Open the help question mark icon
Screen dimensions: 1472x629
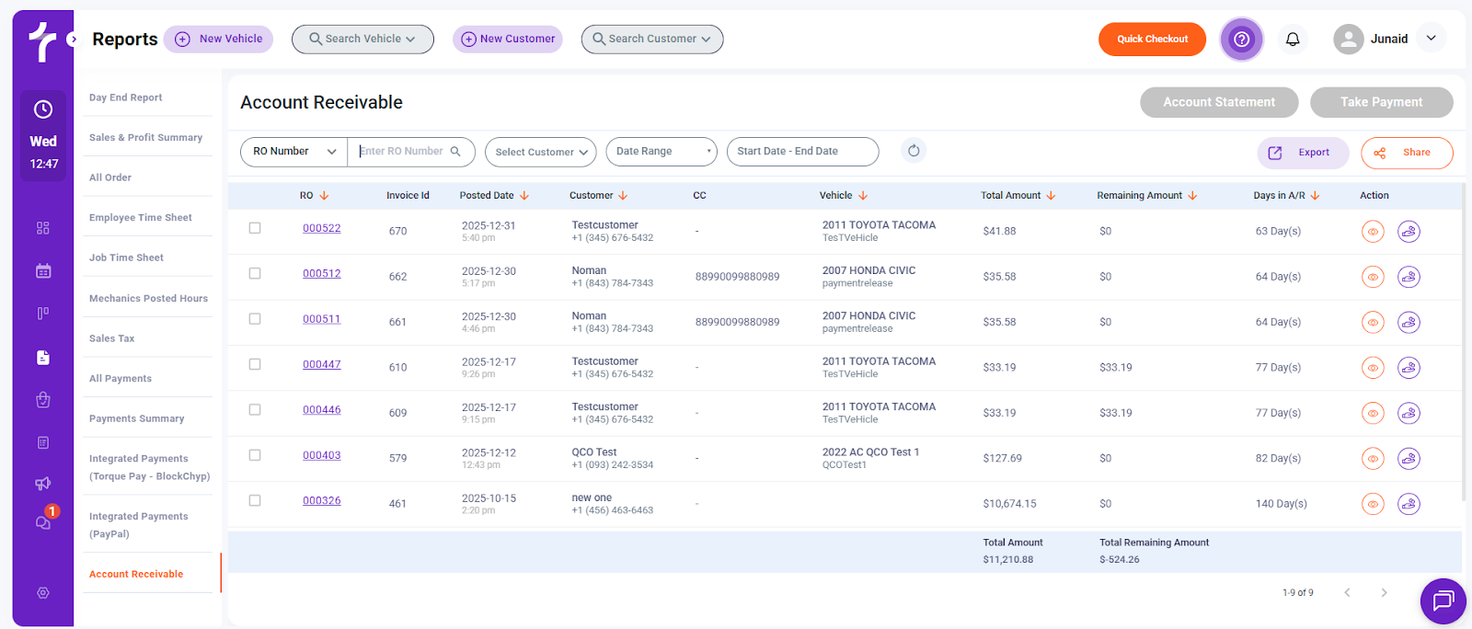[x=1241, y=39]
